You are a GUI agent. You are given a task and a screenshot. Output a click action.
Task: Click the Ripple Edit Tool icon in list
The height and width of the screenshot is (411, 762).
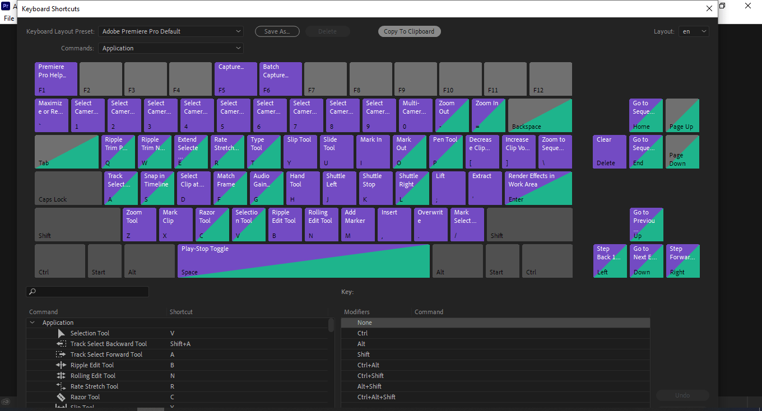coord(61,365)
